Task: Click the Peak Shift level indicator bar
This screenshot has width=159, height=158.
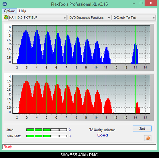Action: [x=47, y=136]
